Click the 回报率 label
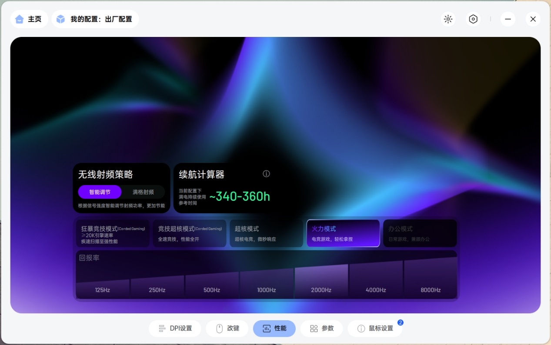The width and height of the screenshot is (551, 345). pos(89,258)
